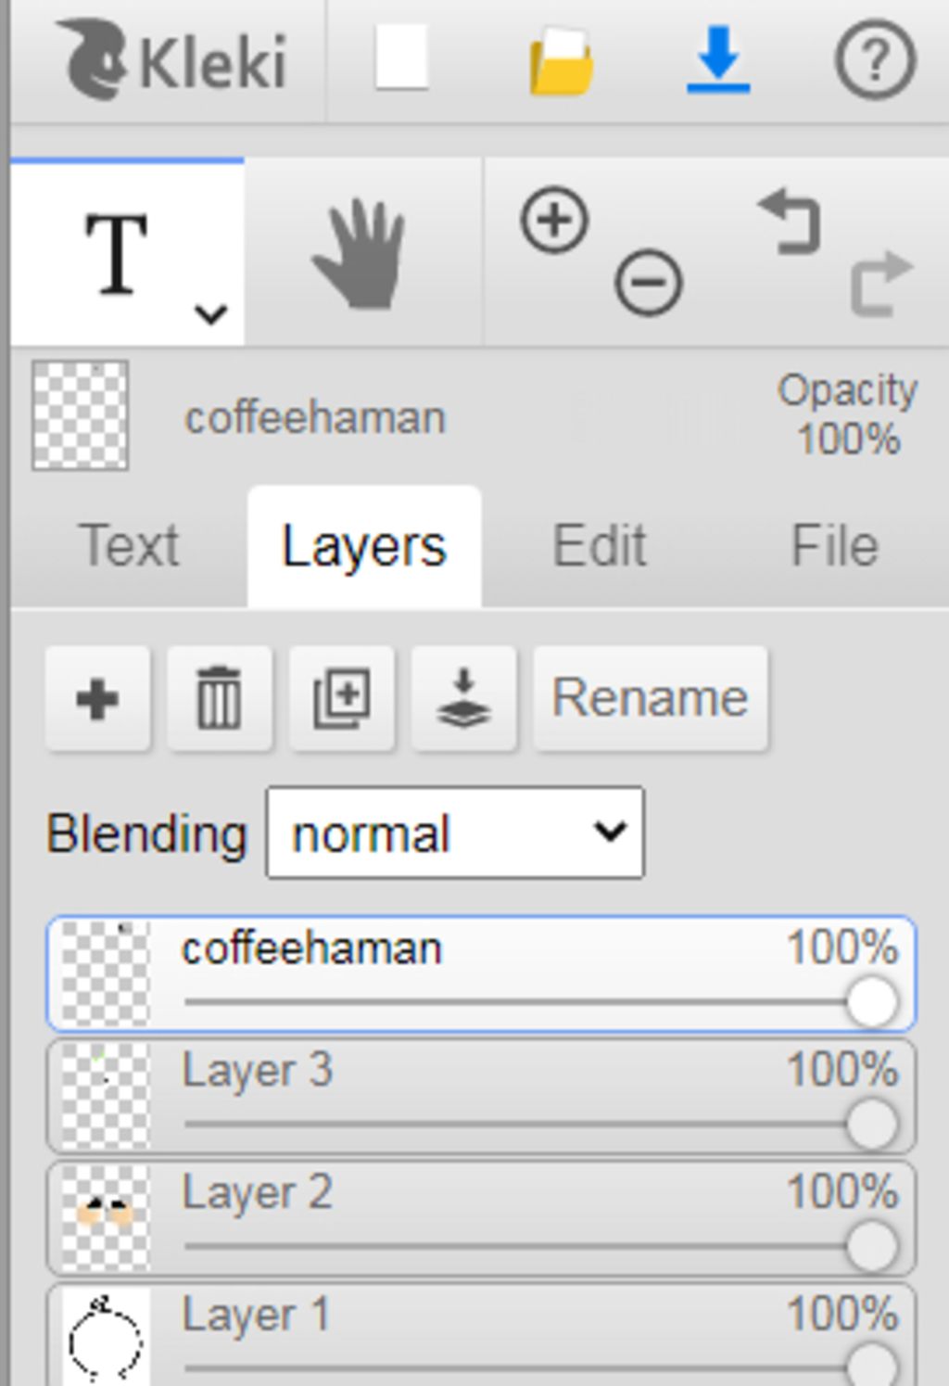
Task: Delete the selected layer with trash icon
Action: tap(220, 698)
